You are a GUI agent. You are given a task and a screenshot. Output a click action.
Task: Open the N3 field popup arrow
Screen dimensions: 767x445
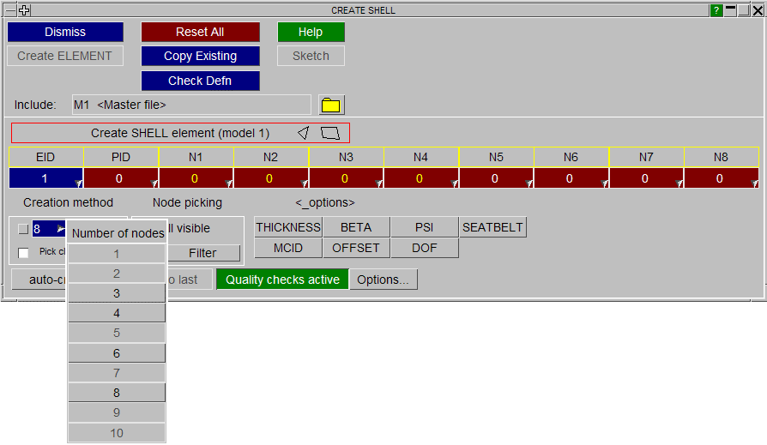(379, 183)
